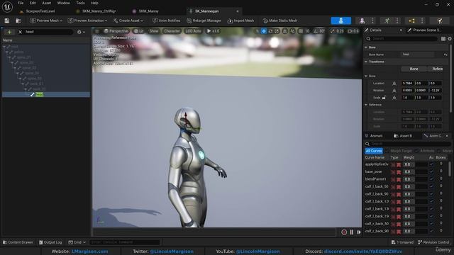This screenshot has width=454, height=255.
Task: Open the viewport options hamburger menu
Action: (97, 31)
